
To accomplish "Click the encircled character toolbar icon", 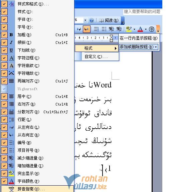I will (x=152, y=29).
